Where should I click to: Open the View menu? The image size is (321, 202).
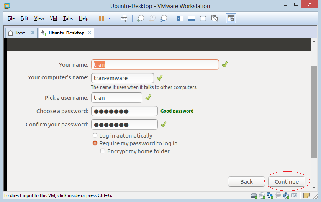pyautogui.click(x=39, y=18)
